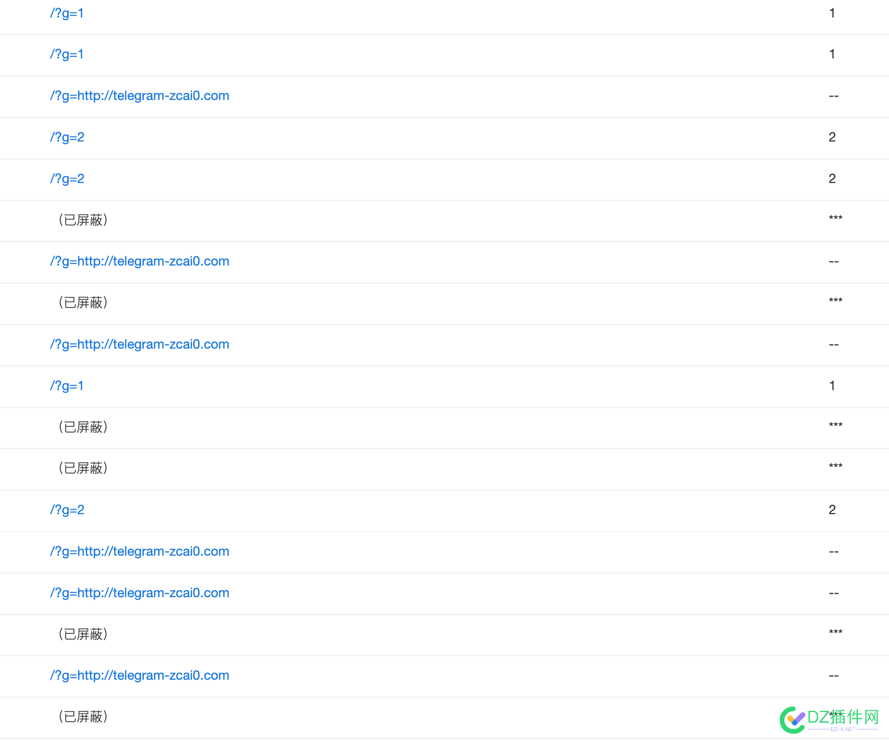Open the /?g=1 link directly above a telegram-zcai0.com link
The height and width of the screenshot is (742, 889).
[x=67, y=54]
